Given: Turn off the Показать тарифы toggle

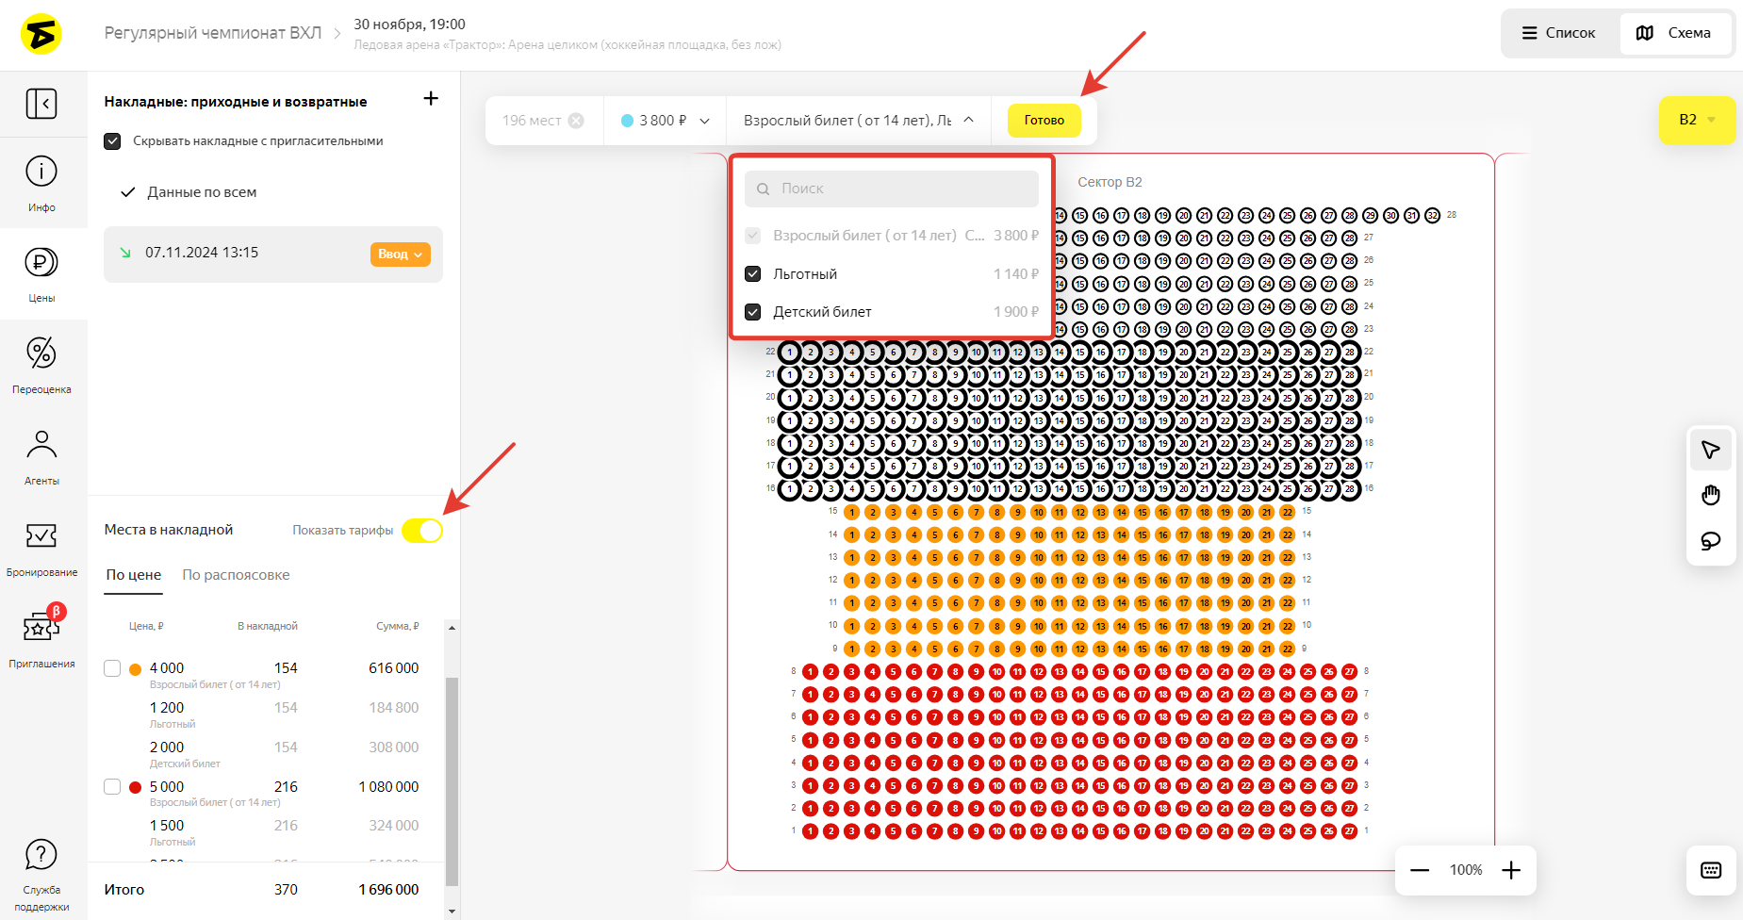Looking at the screenshot, I should coord(422,531).
